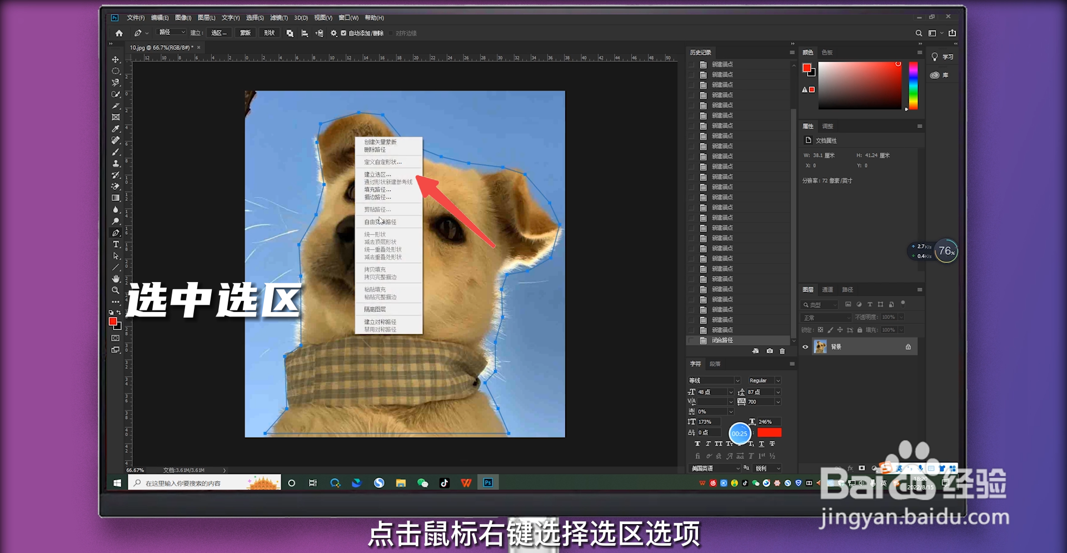Image resolution: width=1067 pixels, height=553 pixels.
Task: Open the 48 点 font size dropdown
Action: (715, 392)
